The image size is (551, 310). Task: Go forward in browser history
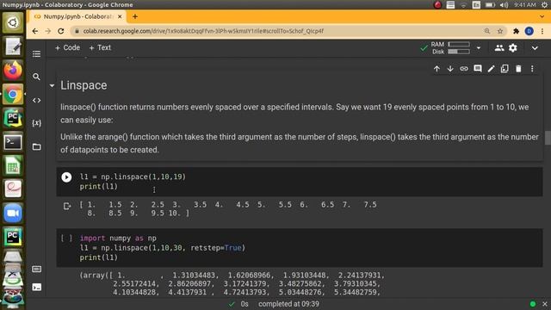(x=48, y=31)
